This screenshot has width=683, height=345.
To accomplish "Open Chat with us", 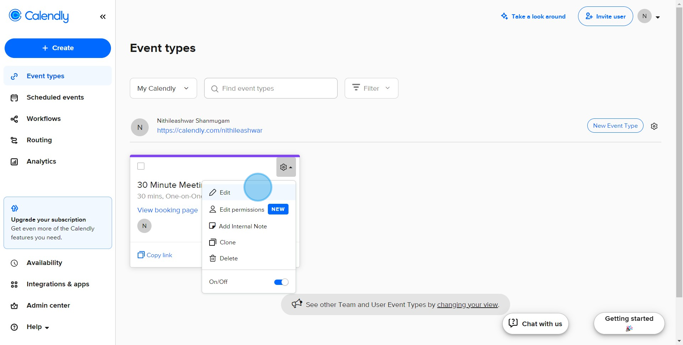I will [x=535, y=324].
